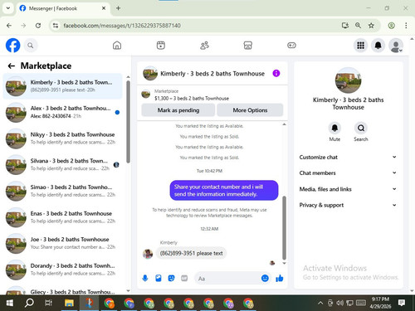Viewport: 415px width, 311px height.
Task: Open the Chrome profile icon
Action: pos(391,26)
